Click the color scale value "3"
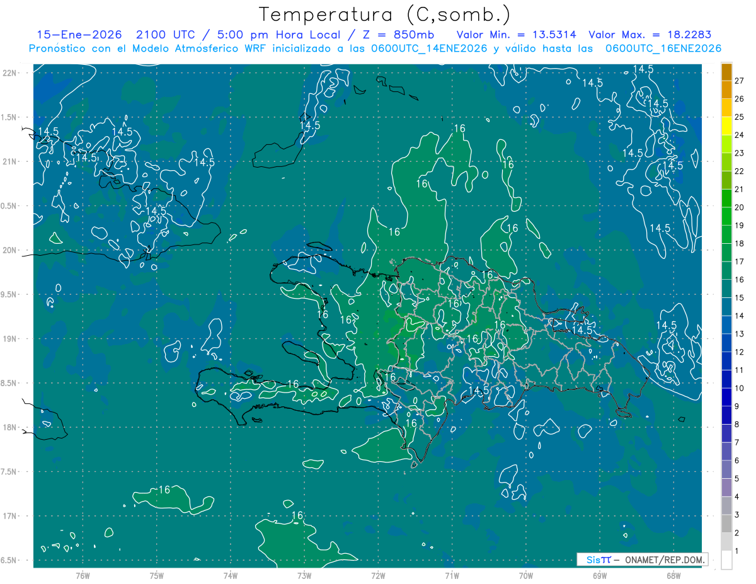Screen dimensions: 756x584 point(737,515)
